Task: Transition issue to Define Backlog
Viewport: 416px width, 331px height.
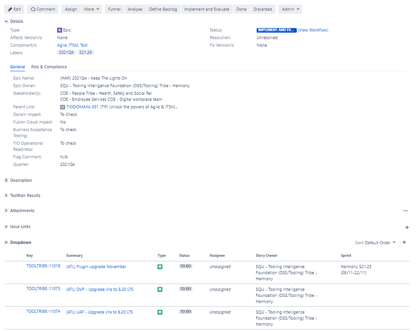Action: 163,9
